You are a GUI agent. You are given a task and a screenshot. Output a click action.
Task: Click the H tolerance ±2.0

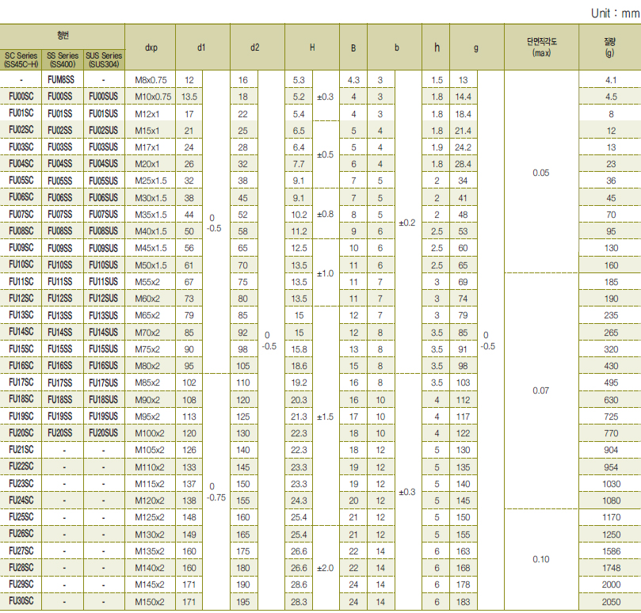point(326,568)
